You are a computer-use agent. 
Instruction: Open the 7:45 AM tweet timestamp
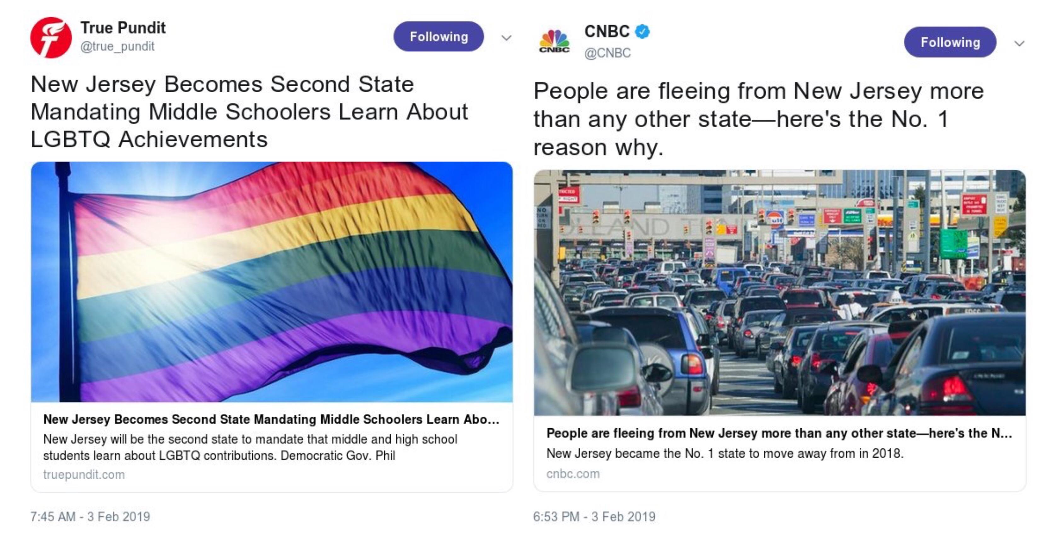[90, 517]
